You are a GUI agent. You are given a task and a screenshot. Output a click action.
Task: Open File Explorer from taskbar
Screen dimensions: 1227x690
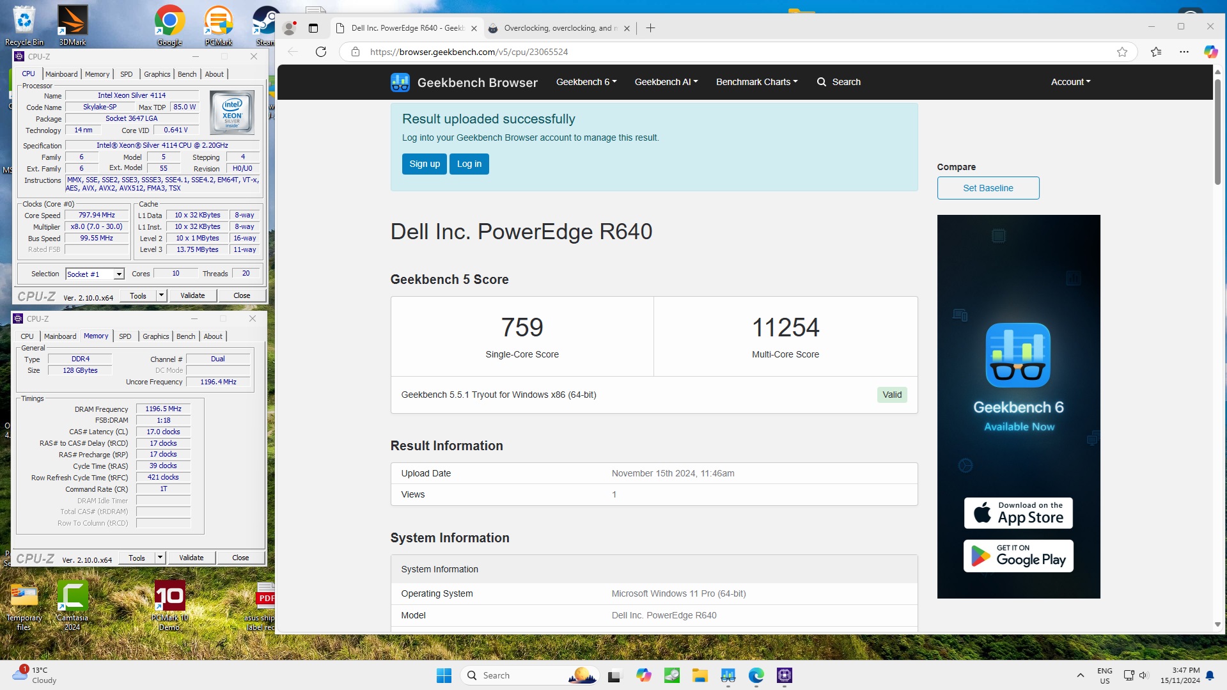(x=700, y=675)
